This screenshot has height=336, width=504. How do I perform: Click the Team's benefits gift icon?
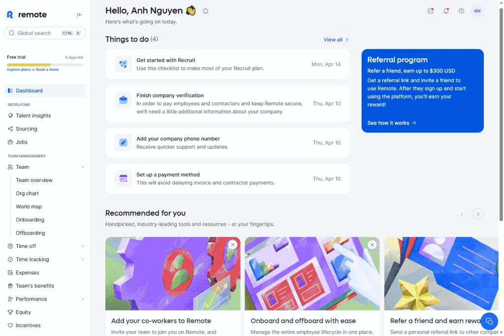tap(10, 285)
